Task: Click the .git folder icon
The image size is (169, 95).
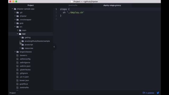Action: click(x=18, y=12)
